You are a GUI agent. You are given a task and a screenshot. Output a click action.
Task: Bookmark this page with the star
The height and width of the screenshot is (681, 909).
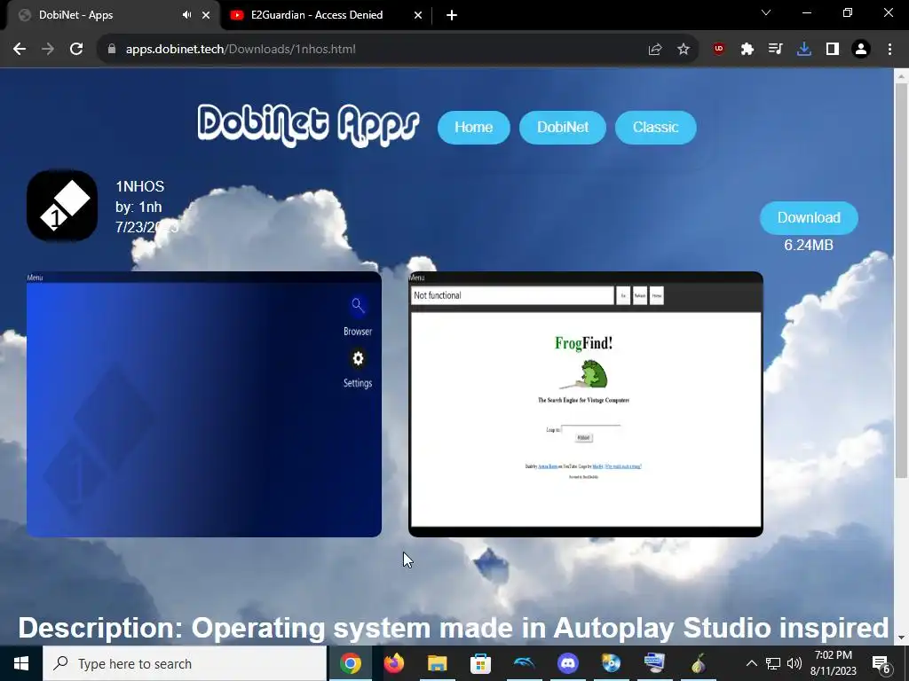coord(684,50)
